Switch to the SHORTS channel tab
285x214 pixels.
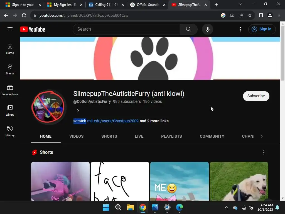pos(109,136)
